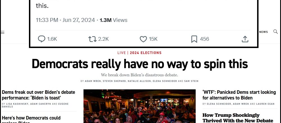This screenshot has height=123, width=281.
Task: Open 'WTF: Panicked Dems' article
Action: click(x=239, y=95)
